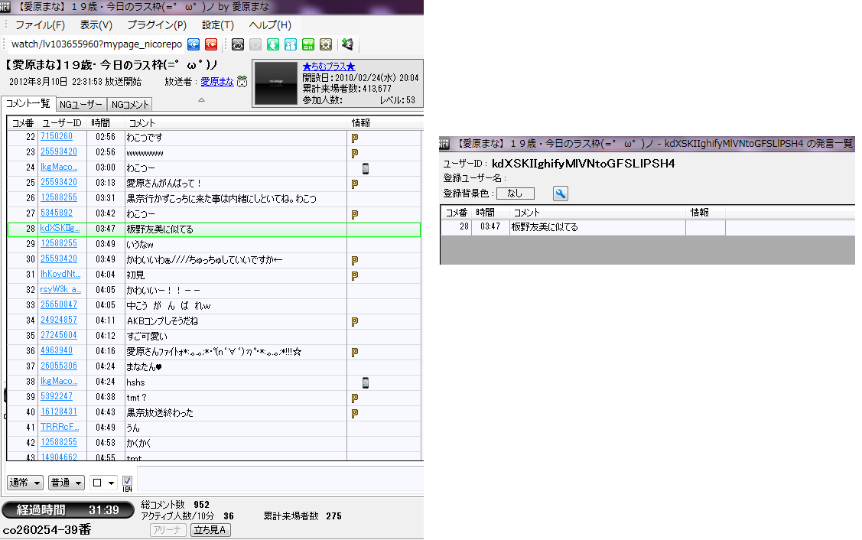Open the comment color box dropdown
The height and width of the screenshot is (540, 862).
[103, 483]
